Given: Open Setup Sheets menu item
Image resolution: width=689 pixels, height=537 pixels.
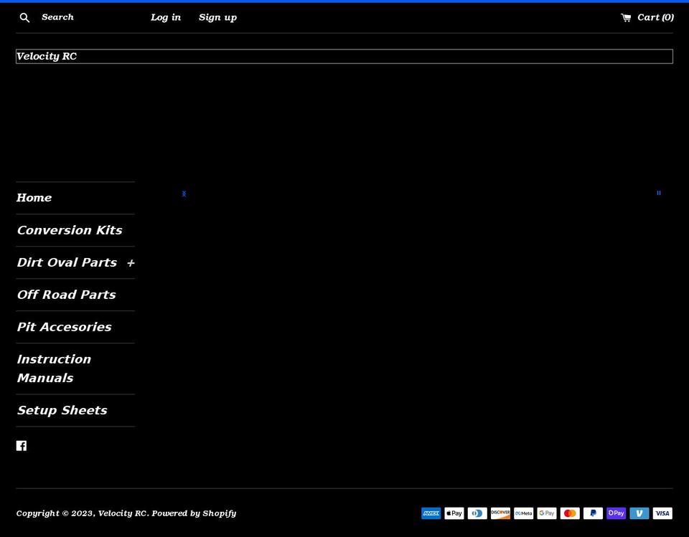Looking at the screenshot, I should [x=62, y=411].
